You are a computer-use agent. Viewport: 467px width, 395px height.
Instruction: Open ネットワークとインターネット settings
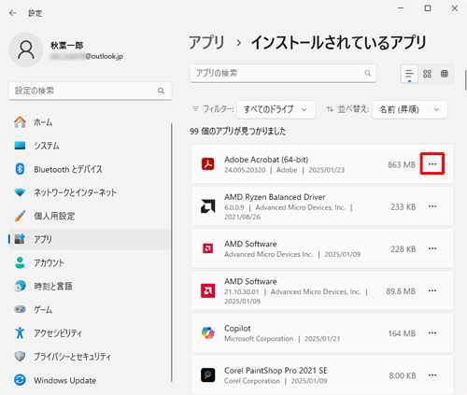point(90,192)
